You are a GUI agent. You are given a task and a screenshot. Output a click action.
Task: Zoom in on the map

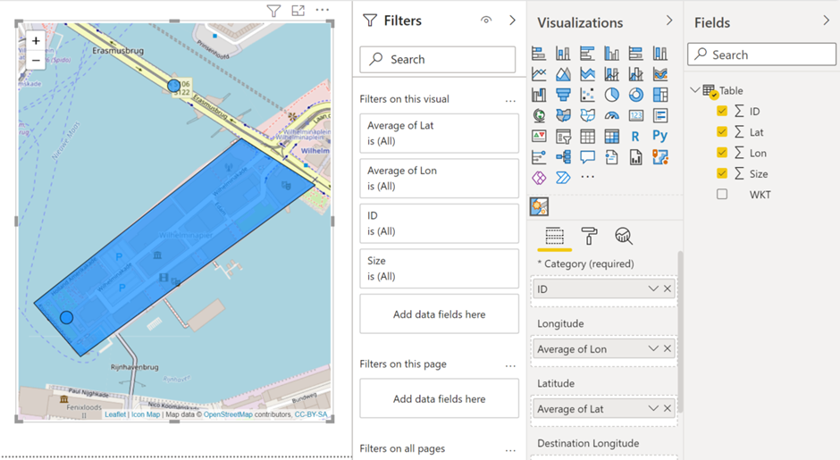click(36, 41)
